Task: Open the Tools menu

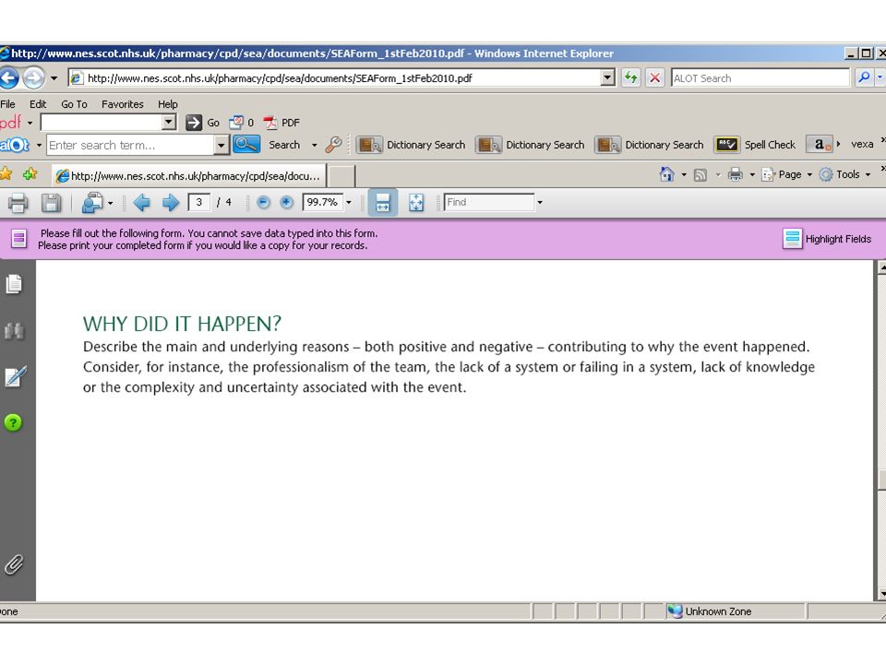Action: pos(845,174)
